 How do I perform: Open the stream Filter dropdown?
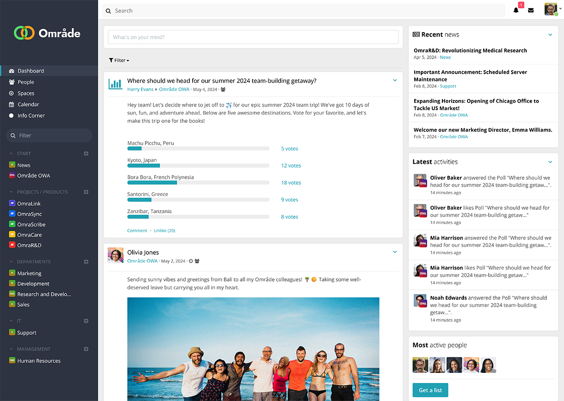point(119,60)
